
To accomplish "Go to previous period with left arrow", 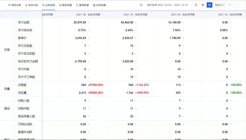I will coord(230,5).
